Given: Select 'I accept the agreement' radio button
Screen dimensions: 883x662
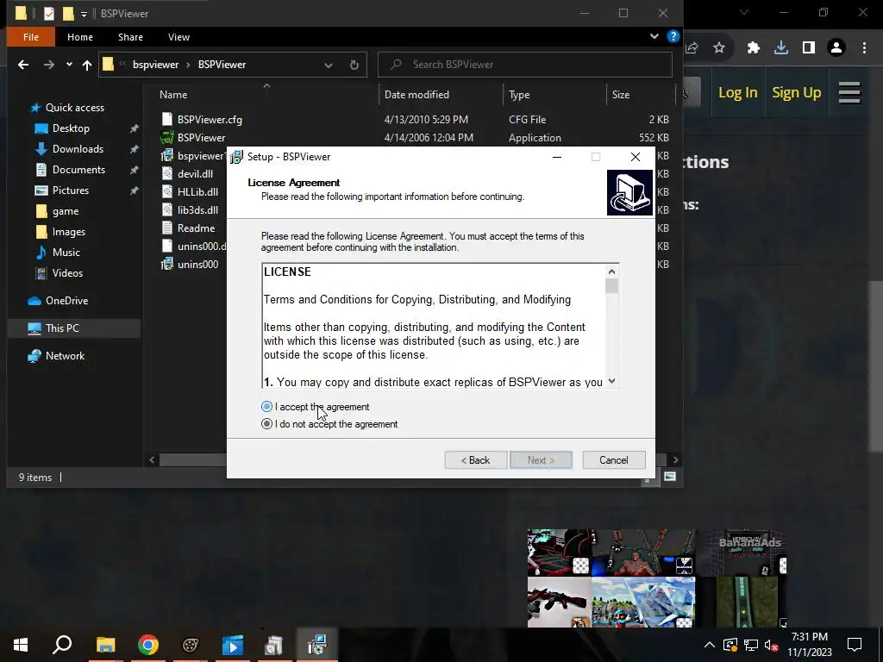Looking at the screenshot, I should [267, 407].
